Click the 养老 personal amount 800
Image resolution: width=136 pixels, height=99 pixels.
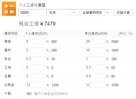[x=54, y=42]
